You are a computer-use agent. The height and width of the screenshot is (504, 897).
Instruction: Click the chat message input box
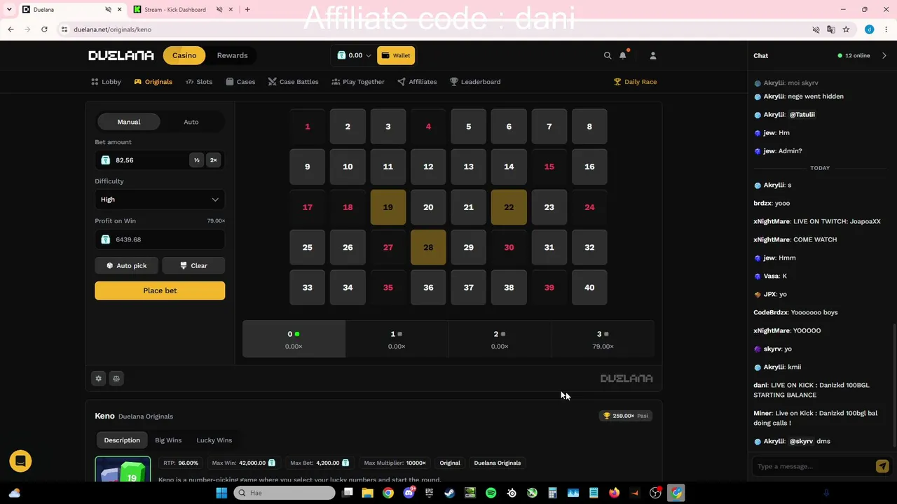[813, 466]
